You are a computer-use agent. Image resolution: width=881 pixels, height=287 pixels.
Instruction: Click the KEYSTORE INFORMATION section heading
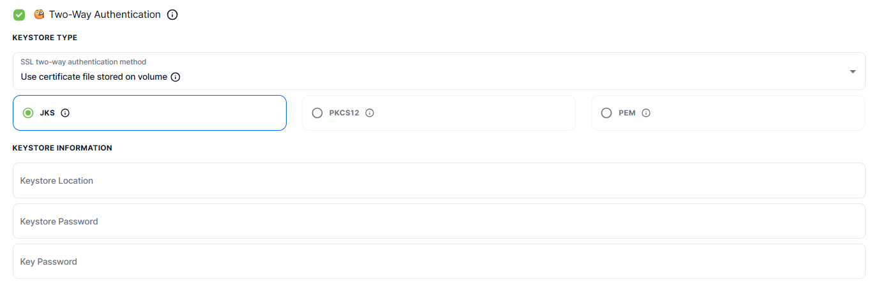click(x=62, y=148)
